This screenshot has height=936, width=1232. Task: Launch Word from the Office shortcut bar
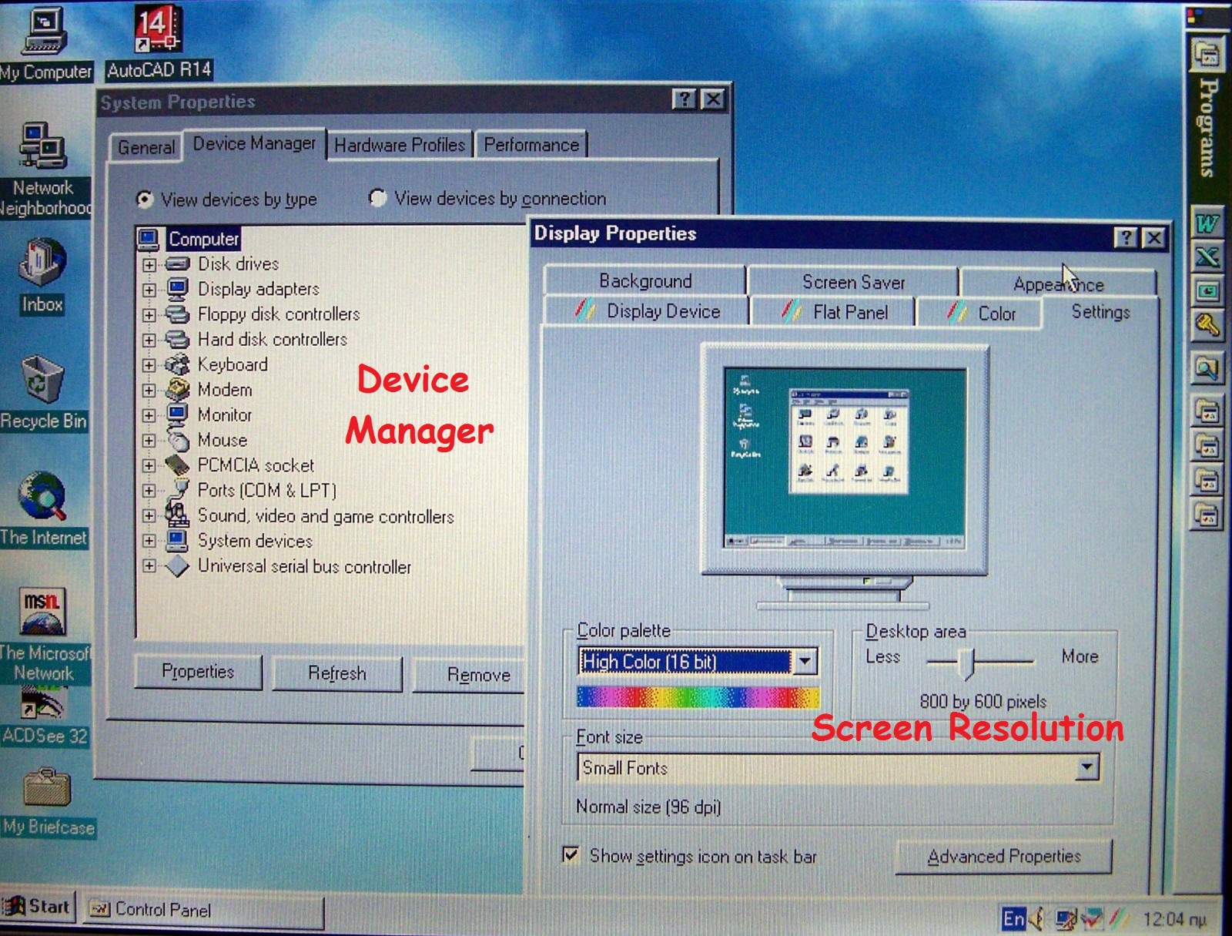click(1207, 223)
